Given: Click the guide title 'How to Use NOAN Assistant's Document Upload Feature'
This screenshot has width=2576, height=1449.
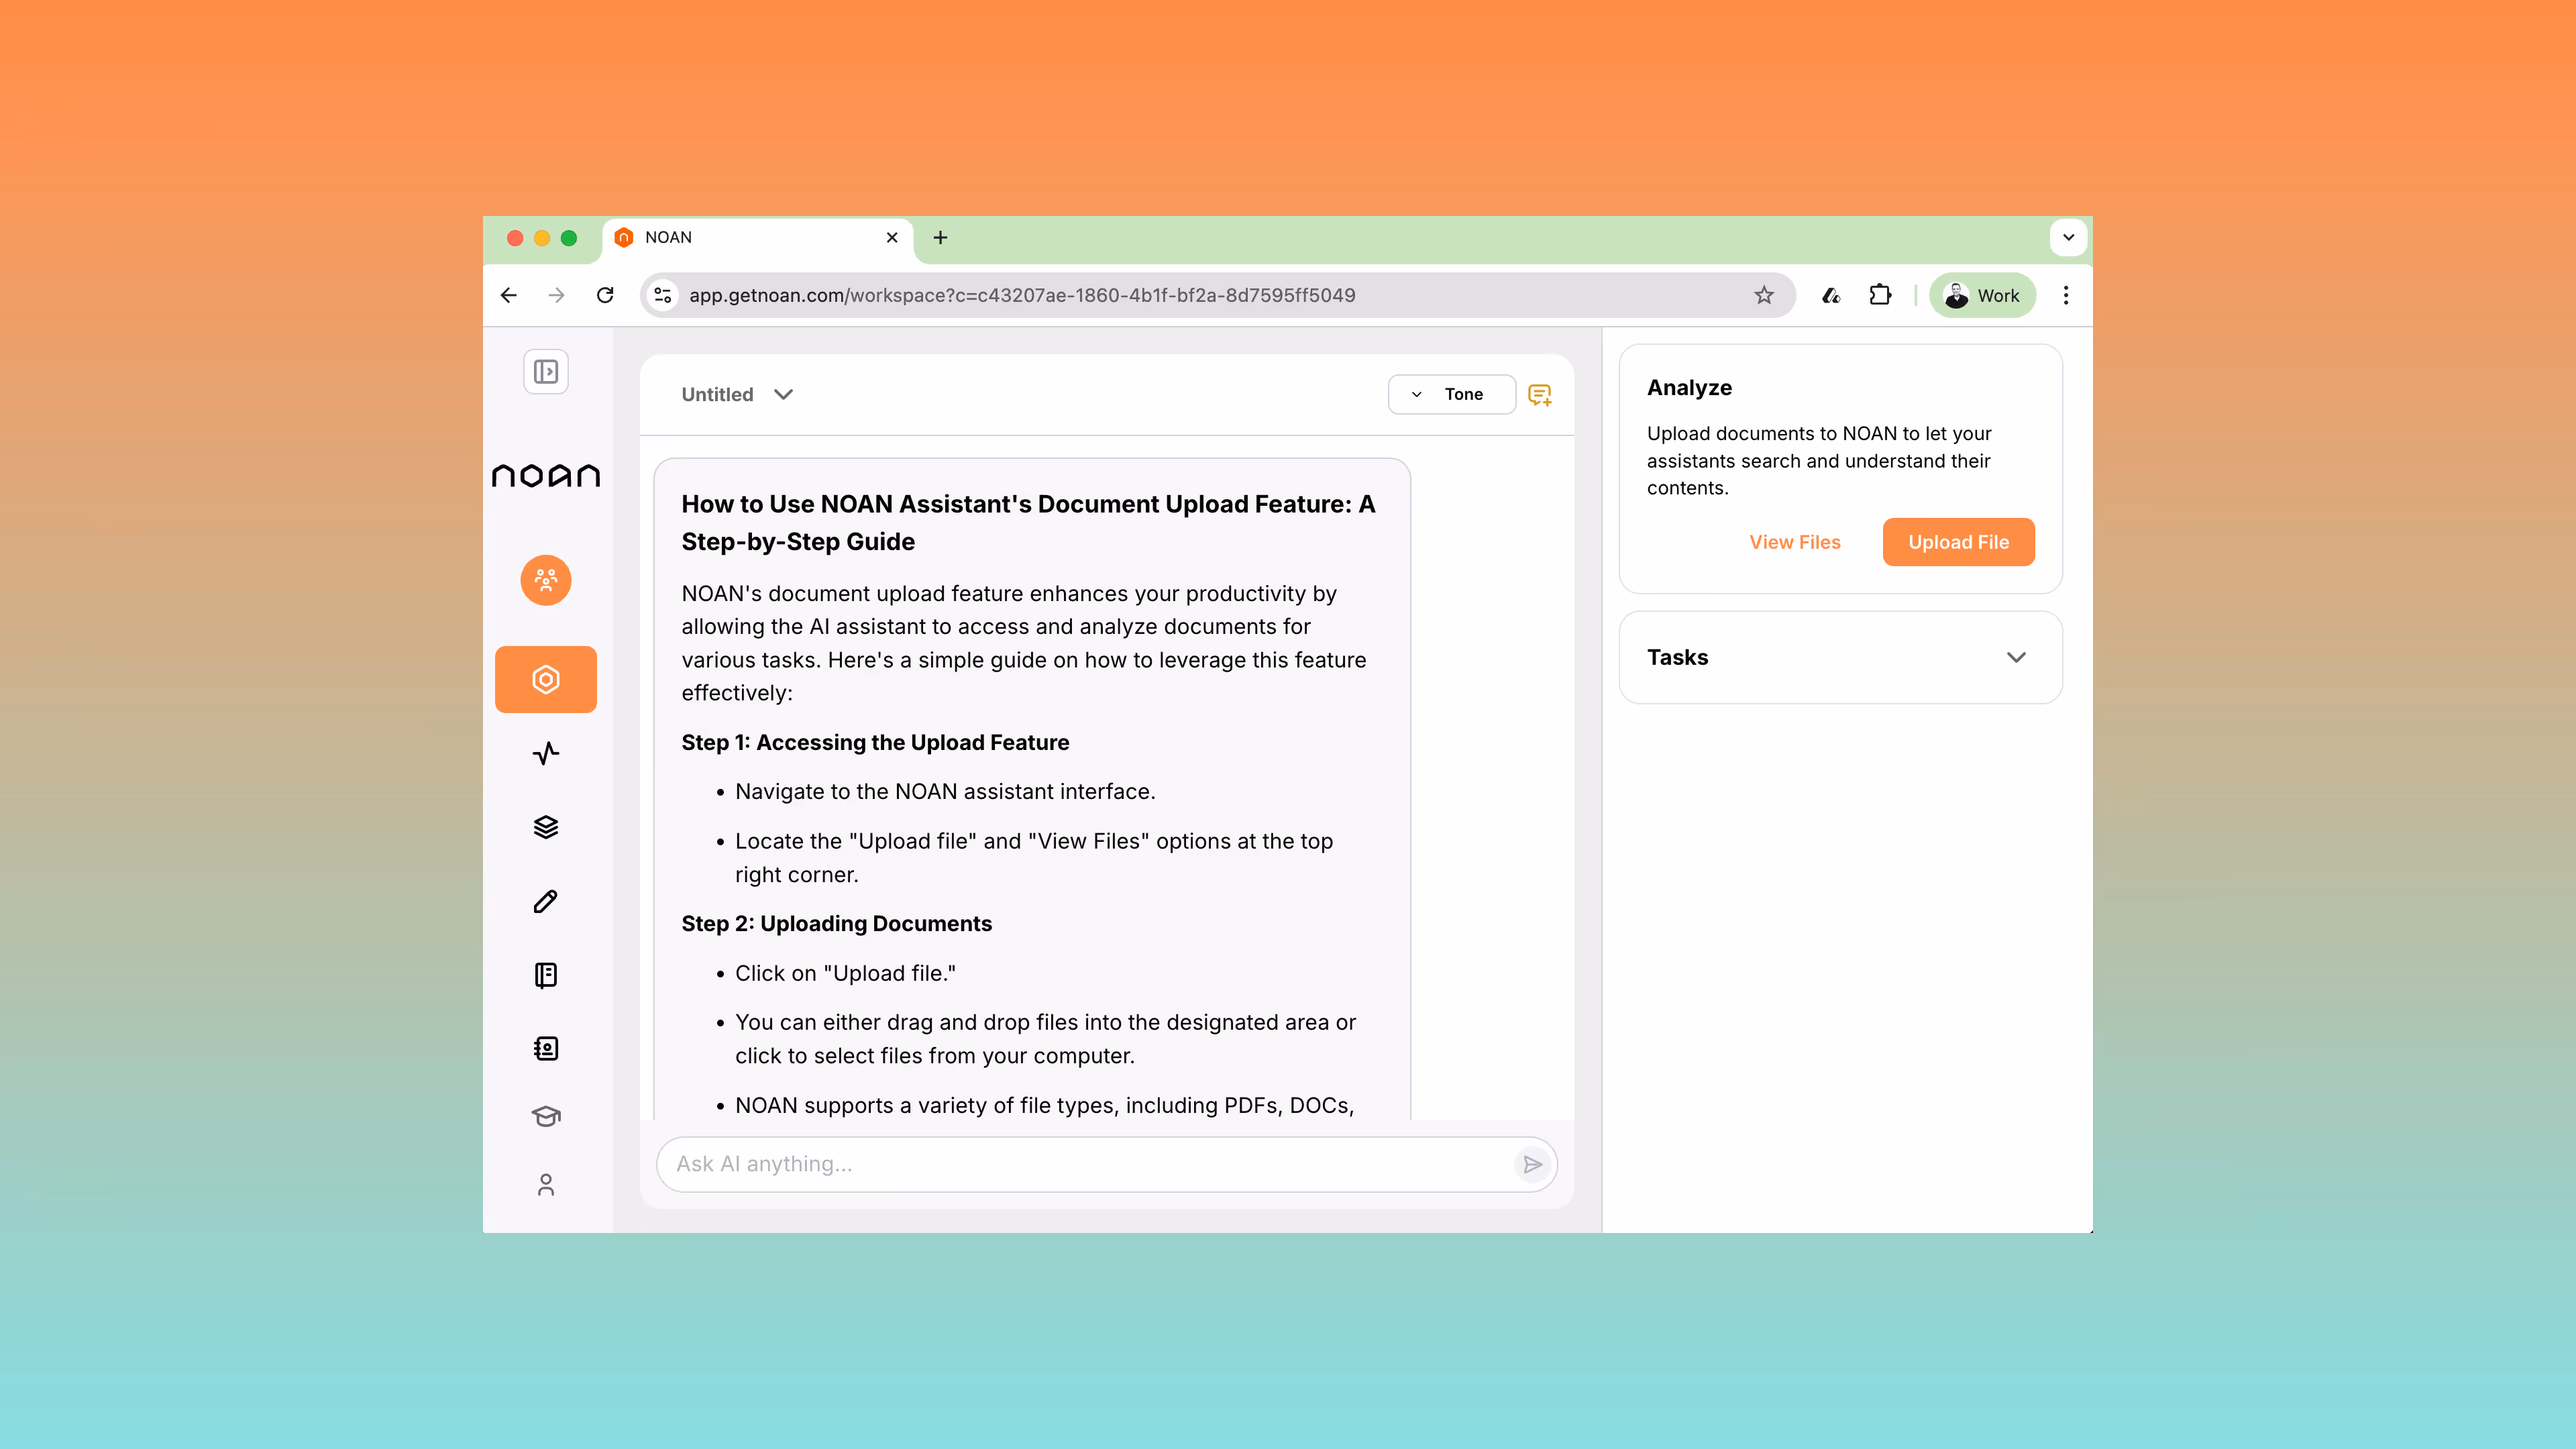Looking at the screenshot, I should pos(1028,523).
